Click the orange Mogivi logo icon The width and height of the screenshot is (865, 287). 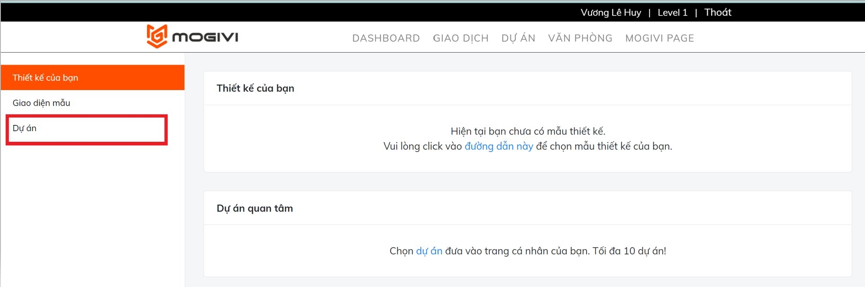pyautogui.click(x=157, y=36)
